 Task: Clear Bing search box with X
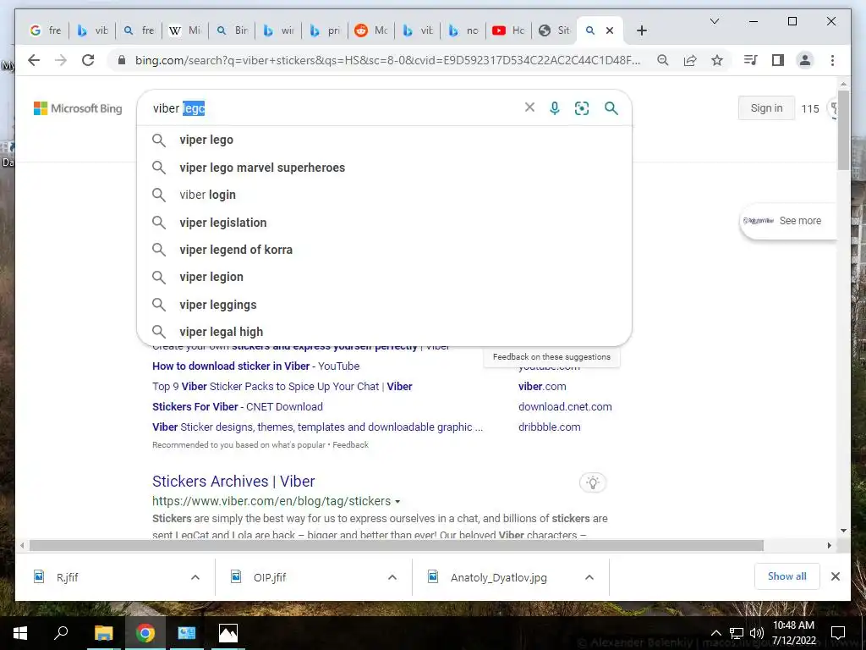[x=529, y=107]
